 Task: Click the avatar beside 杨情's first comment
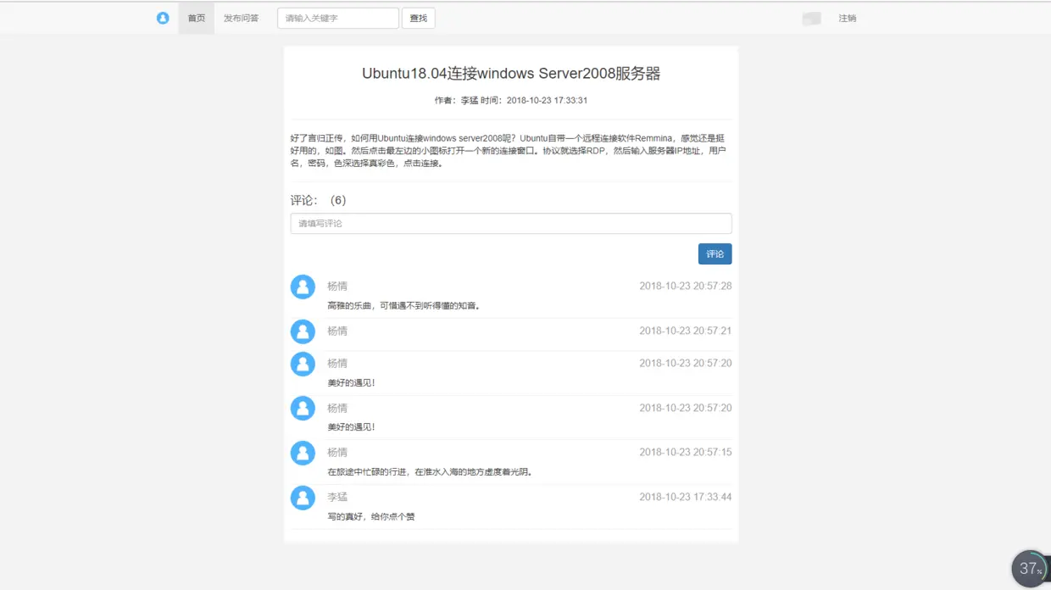click(303, 287)
